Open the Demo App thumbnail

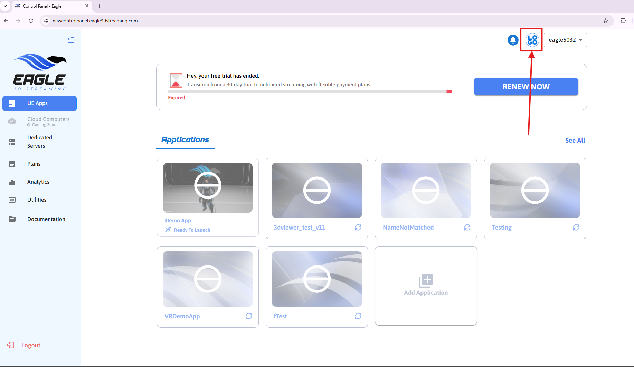click(x=208, y=187)
